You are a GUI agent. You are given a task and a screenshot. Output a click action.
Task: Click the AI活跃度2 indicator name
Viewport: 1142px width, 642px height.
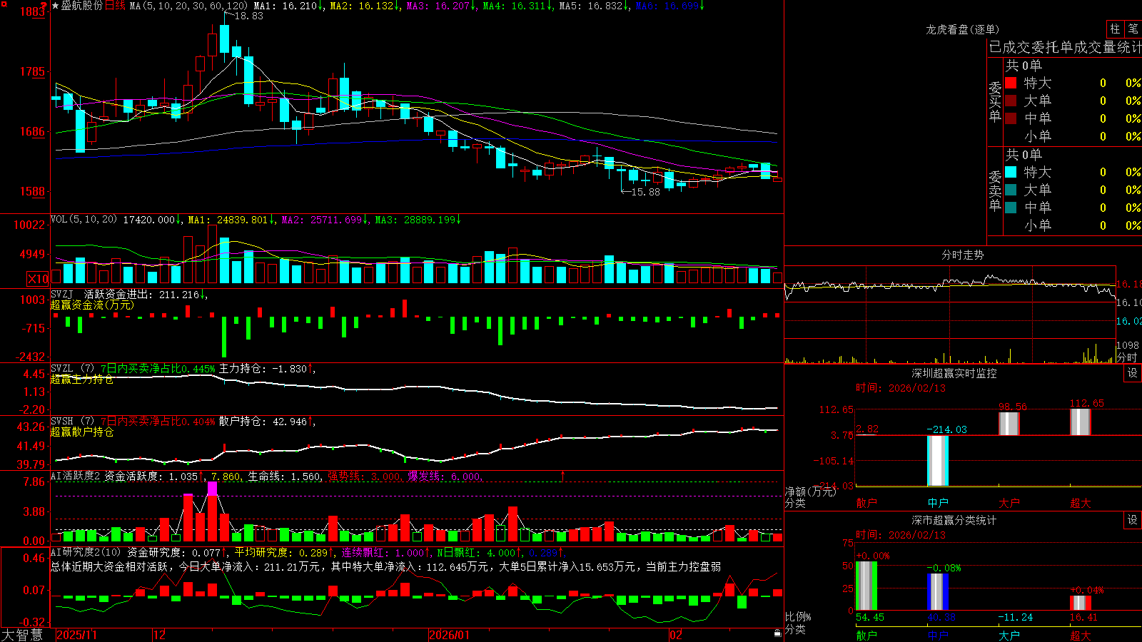pyautogui.click(x=76, y=476)
